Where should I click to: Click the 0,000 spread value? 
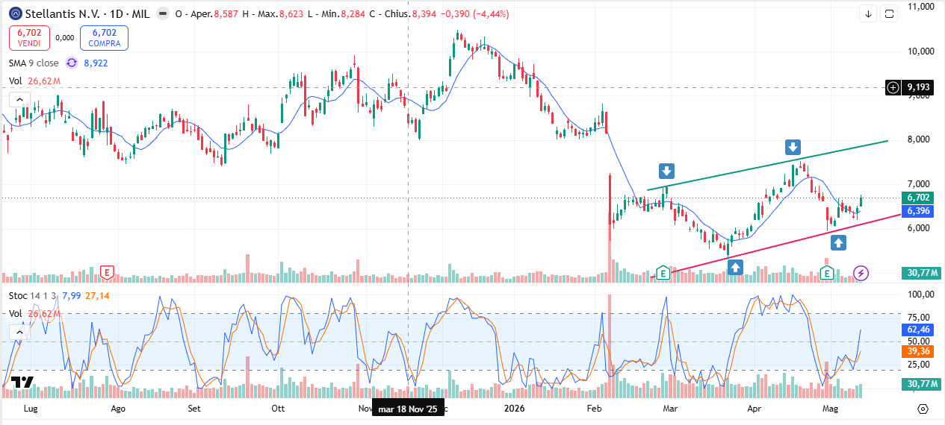[65, 37]
